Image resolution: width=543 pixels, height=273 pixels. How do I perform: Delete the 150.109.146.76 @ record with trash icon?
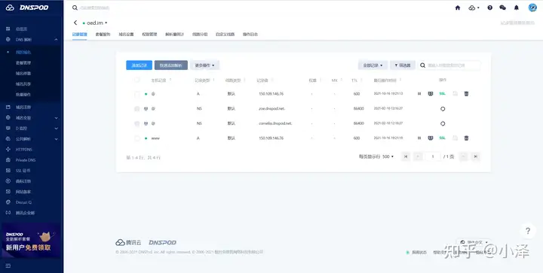tap(466, 93)
